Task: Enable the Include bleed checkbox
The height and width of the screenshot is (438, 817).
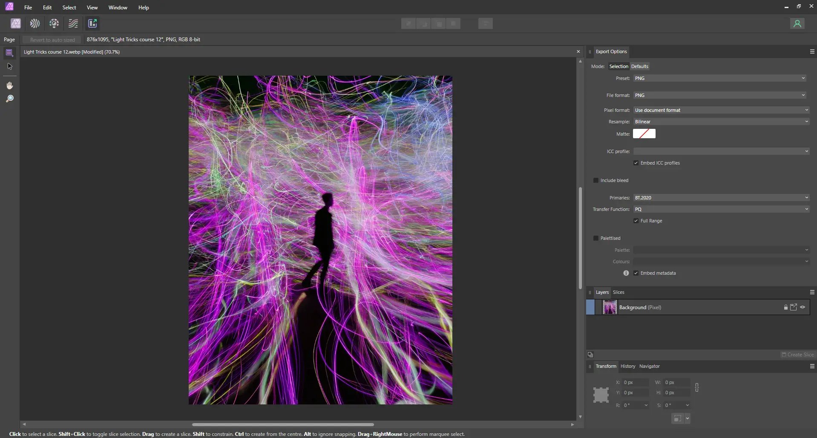Action: (x=596, y=180)
